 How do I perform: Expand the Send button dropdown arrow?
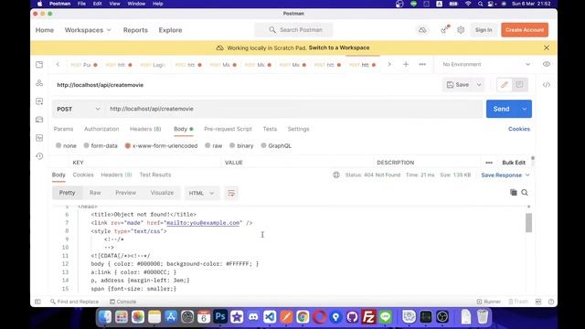tap(524, 109)
